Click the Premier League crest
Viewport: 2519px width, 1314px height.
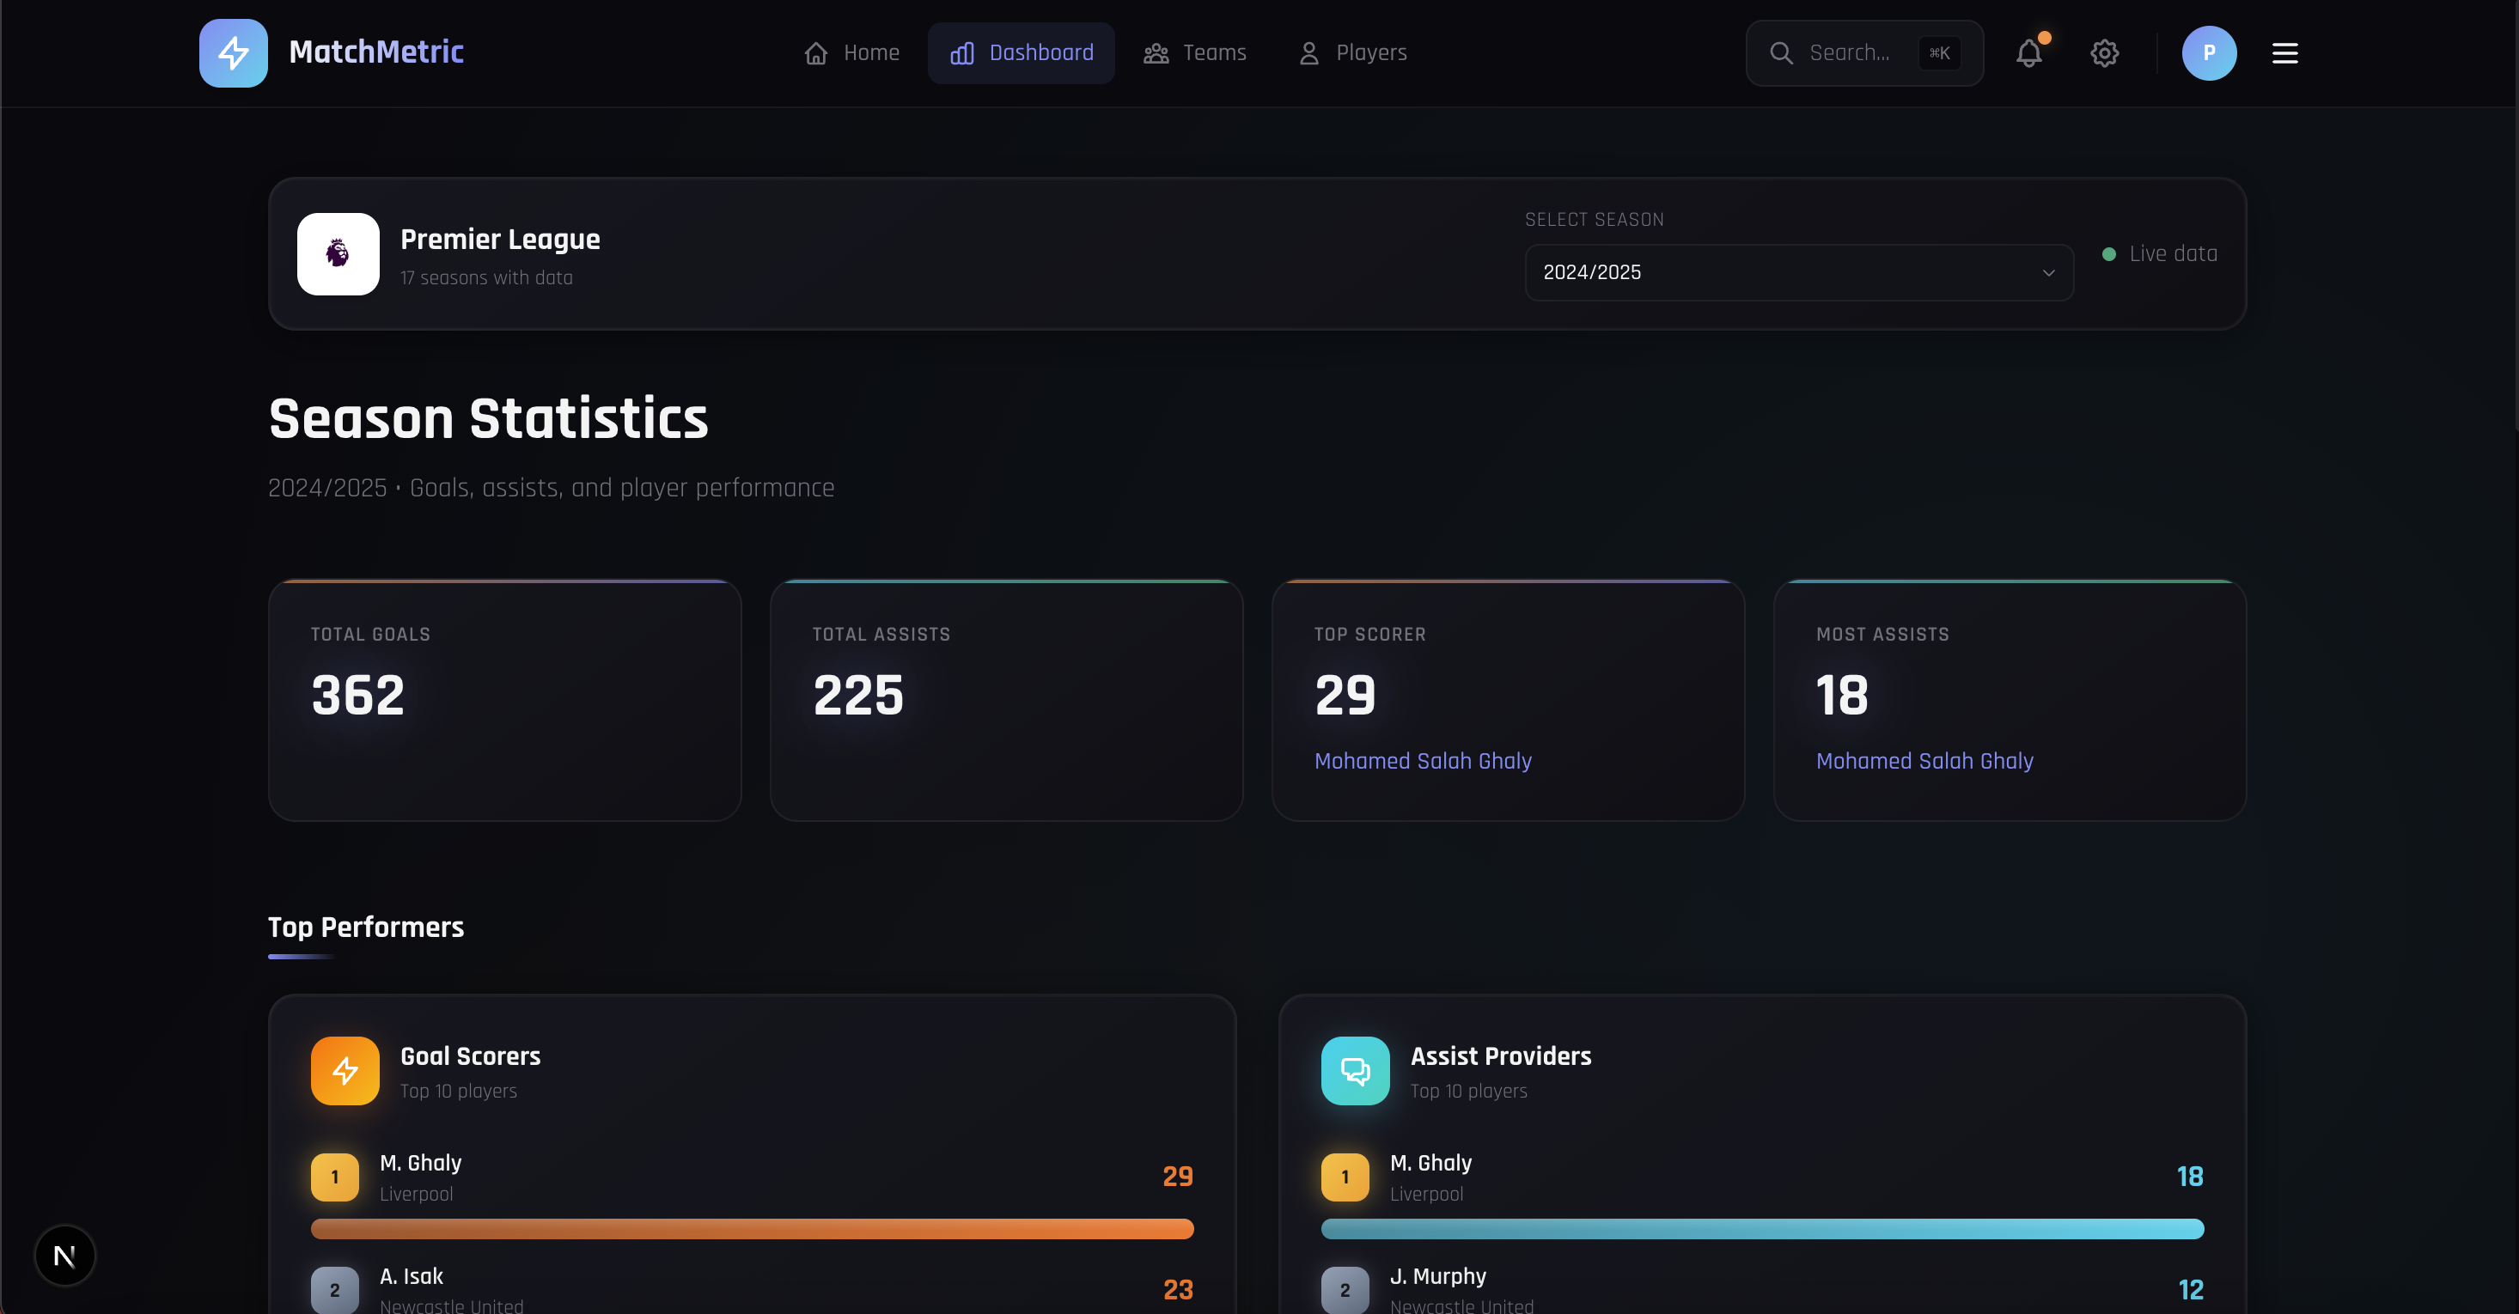tap(337, 254)
